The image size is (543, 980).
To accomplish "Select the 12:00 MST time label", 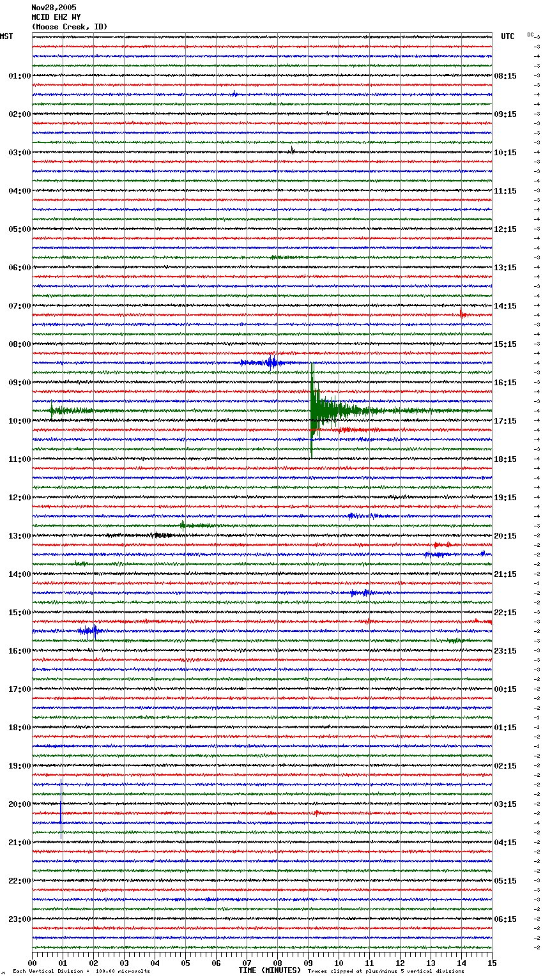I will 20,498.
